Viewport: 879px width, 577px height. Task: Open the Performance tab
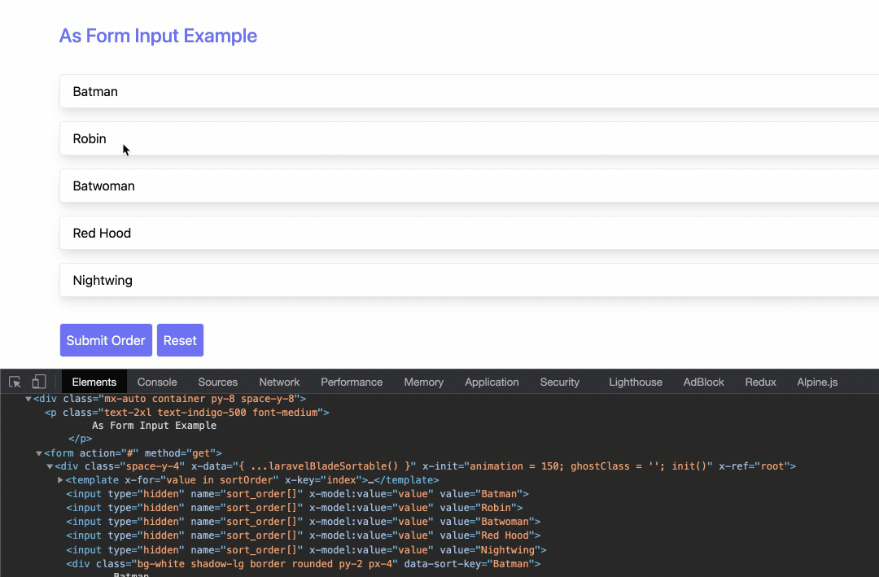[x=352, y=382]
